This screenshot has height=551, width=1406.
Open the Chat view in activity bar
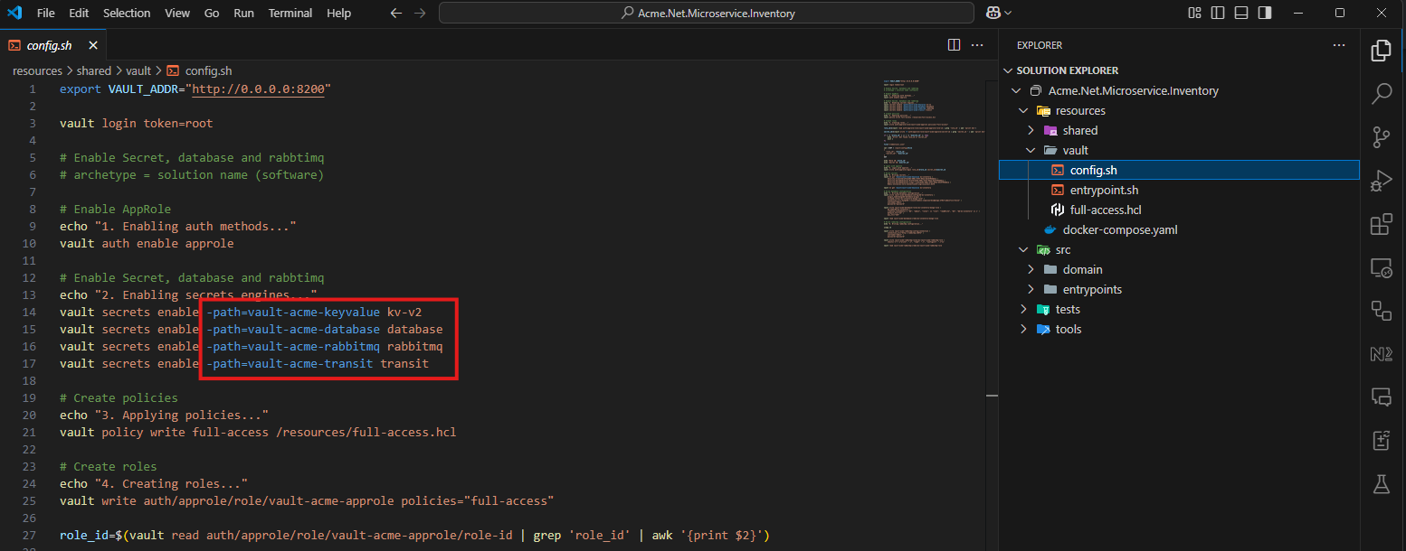pyautogui.click(x=1381, y=397)
